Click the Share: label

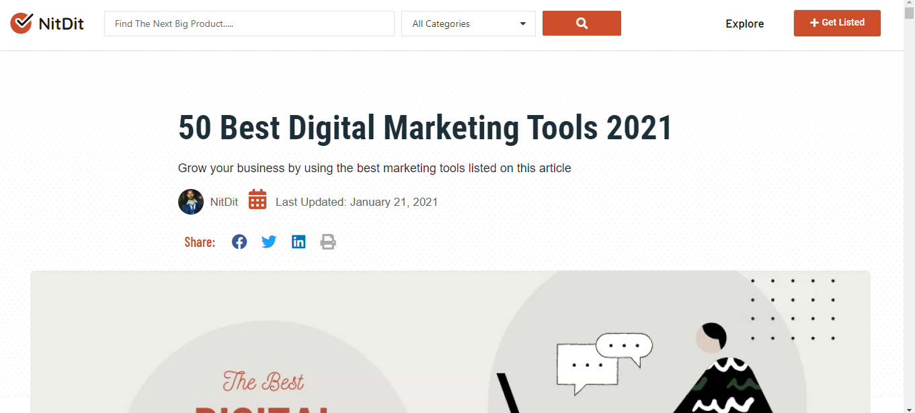click(200, 242)
